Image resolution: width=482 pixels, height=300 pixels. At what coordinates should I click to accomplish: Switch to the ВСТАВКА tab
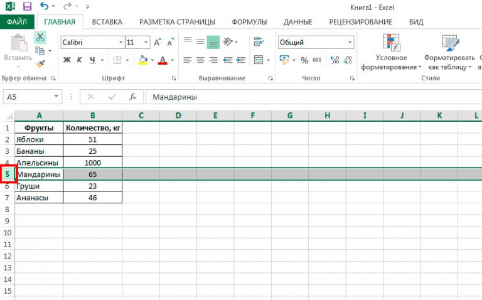(x=107, y=22)
